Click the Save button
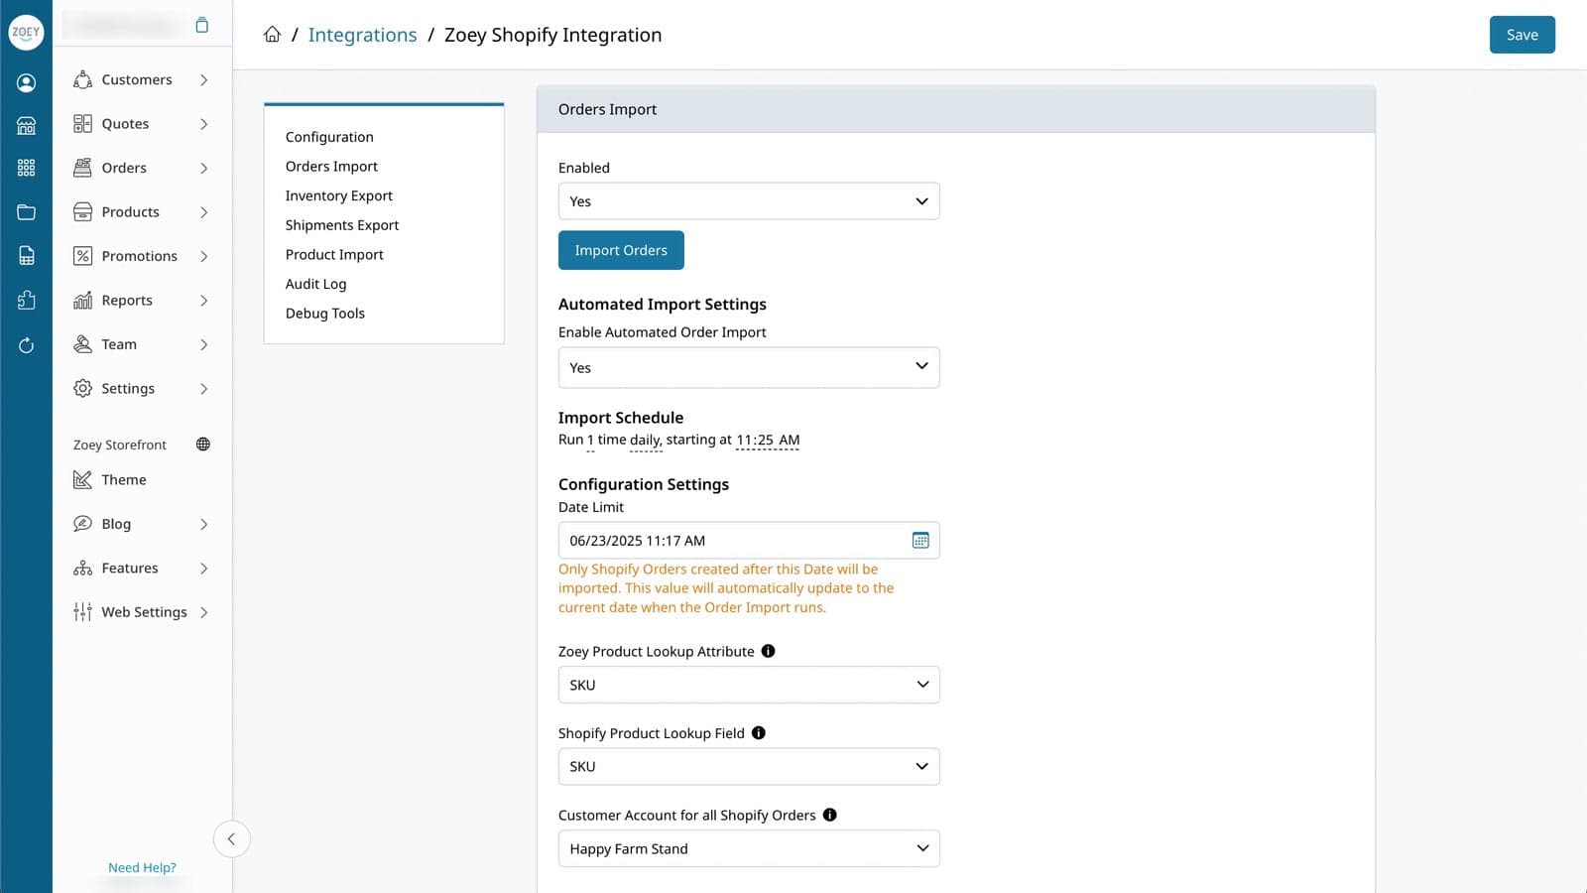The height and width of the screenshot is (893, 1587). [1522, 35]
